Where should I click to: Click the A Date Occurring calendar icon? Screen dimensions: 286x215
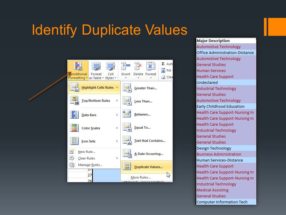(x=127, y=153)
